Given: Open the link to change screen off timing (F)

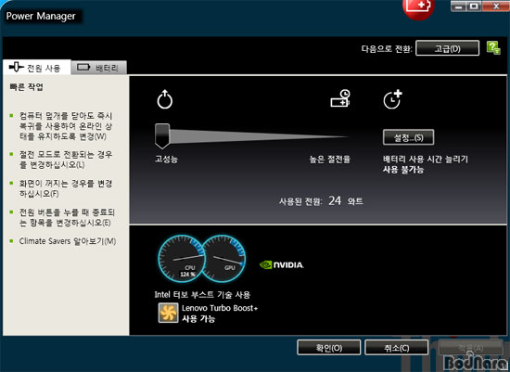Looking at the screenshot, I should pyautogui.click(x=66, y=188).
